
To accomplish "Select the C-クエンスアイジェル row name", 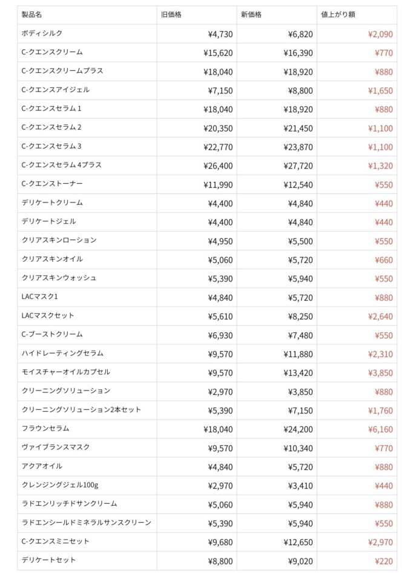I will [x=55, y=90].
